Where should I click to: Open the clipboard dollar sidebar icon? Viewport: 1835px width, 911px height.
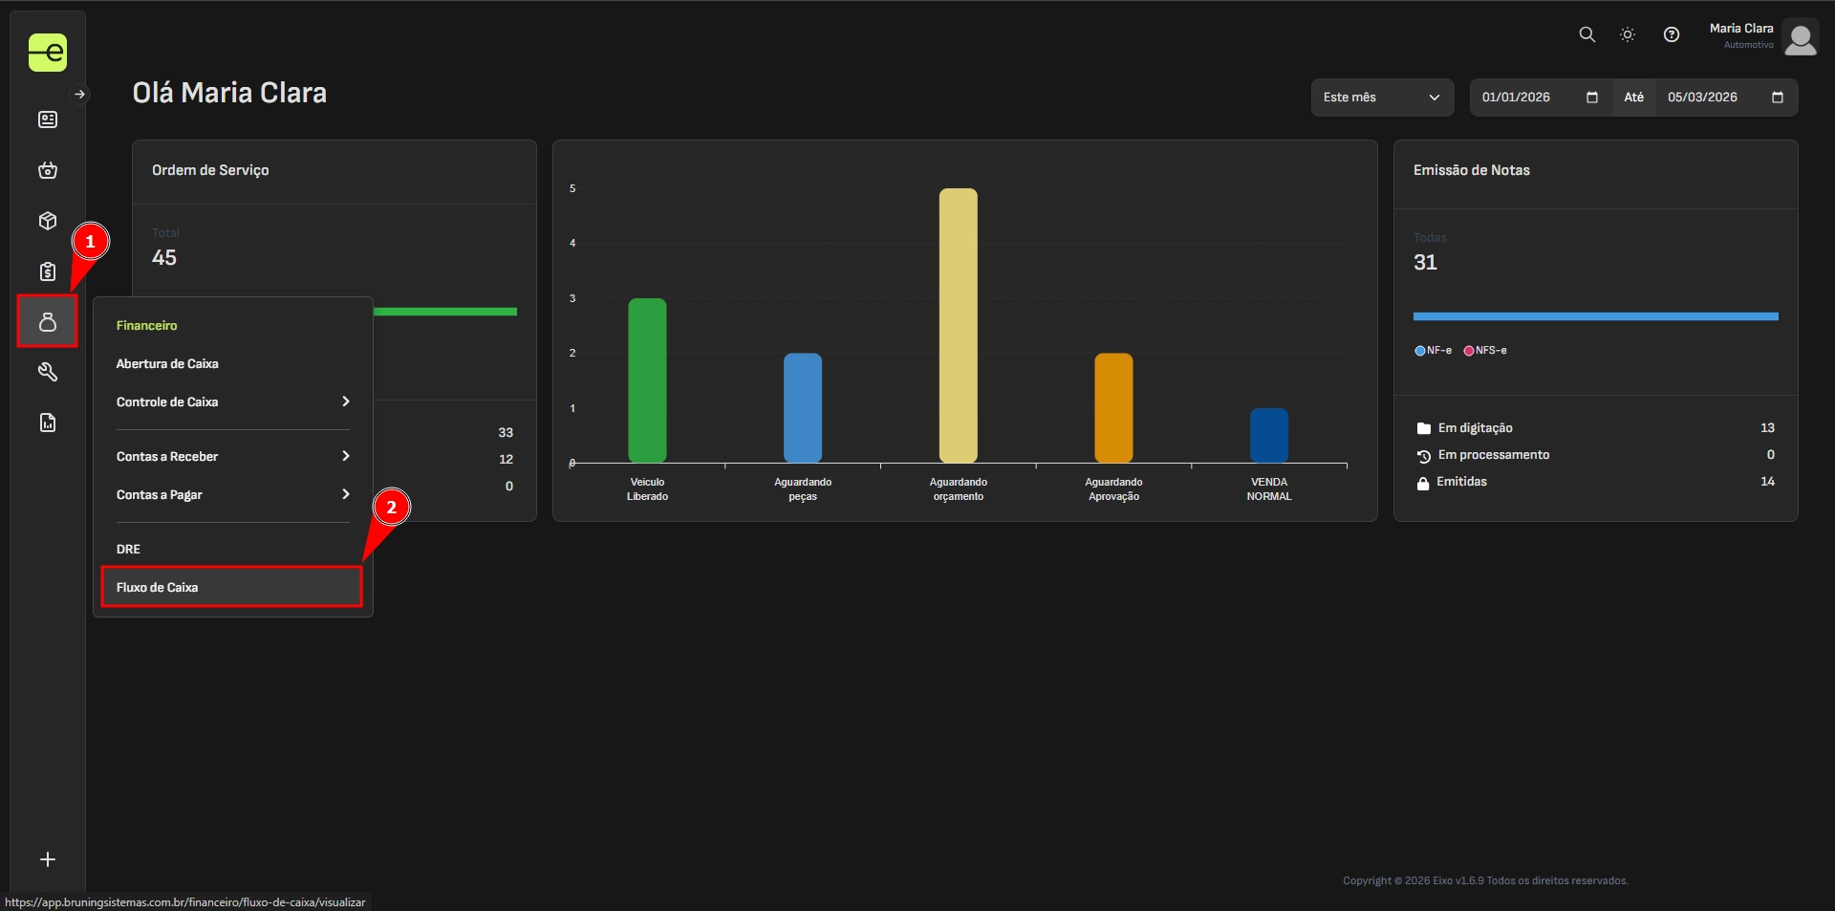48,271
